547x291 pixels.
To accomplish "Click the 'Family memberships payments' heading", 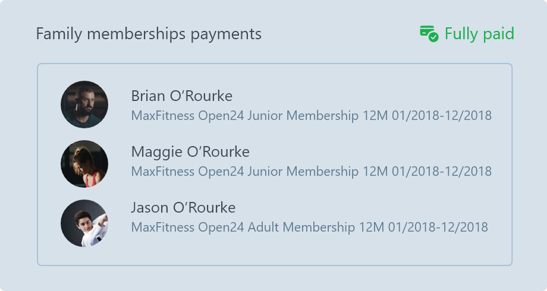I will pyautogui.click(x=149, y=34).
